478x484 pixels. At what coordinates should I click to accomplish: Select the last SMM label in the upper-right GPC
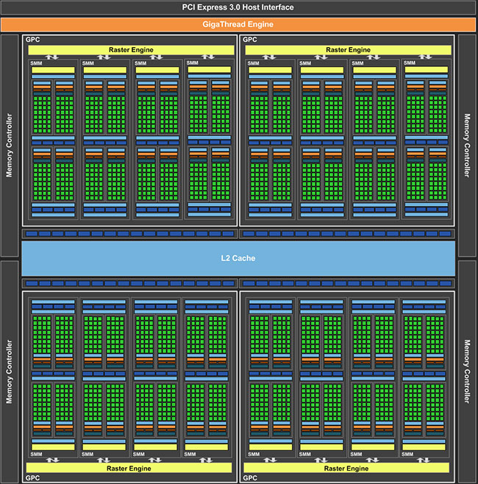410,63
